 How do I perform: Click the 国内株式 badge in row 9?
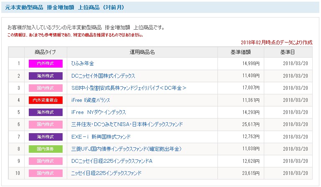click(x=45, y=161)
